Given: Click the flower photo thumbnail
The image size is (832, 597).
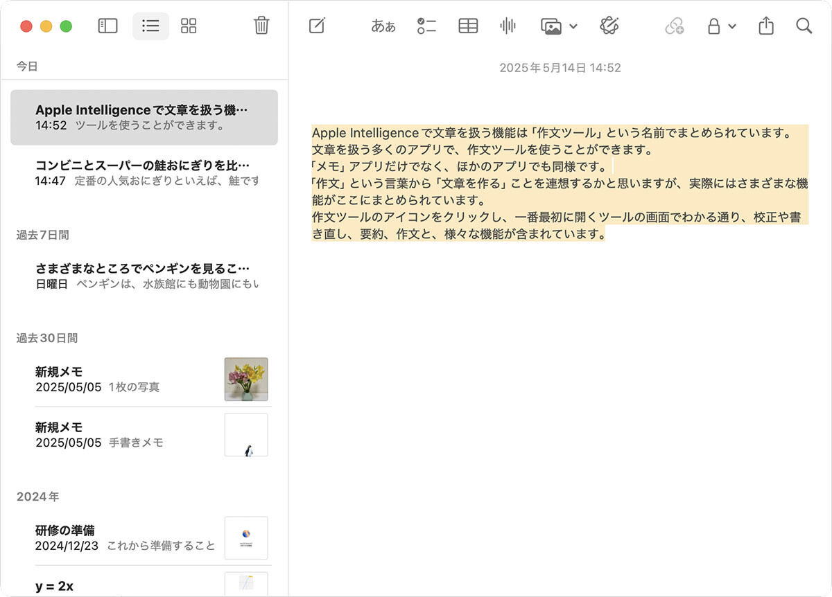Looking at the screenshot, I should 246,379.
